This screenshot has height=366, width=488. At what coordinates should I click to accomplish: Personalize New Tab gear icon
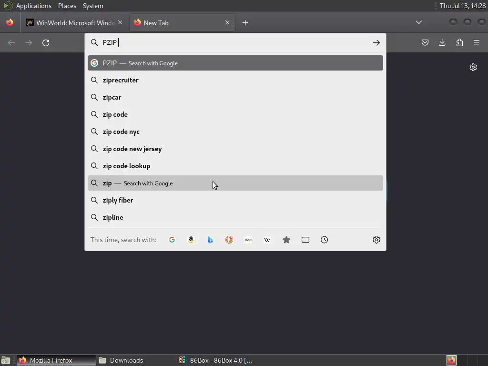pos(473,67)
